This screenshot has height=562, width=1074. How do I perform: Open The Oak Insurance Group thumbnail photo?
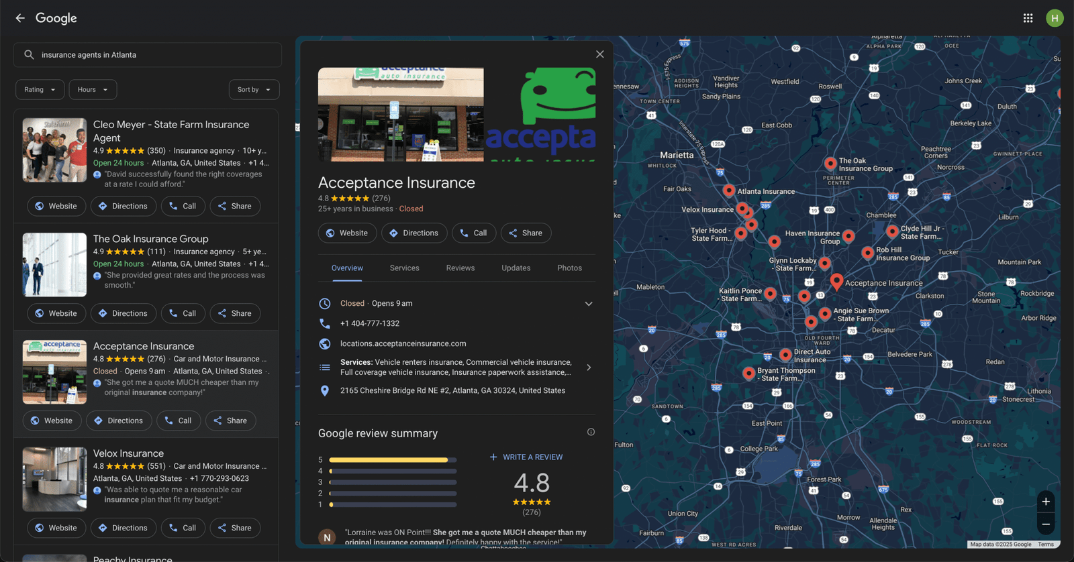[x=54, y=264]
